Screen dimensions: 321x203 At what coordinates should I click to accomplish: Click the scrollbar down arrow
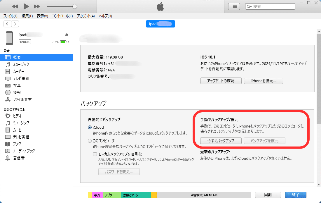tap(319, 184)
